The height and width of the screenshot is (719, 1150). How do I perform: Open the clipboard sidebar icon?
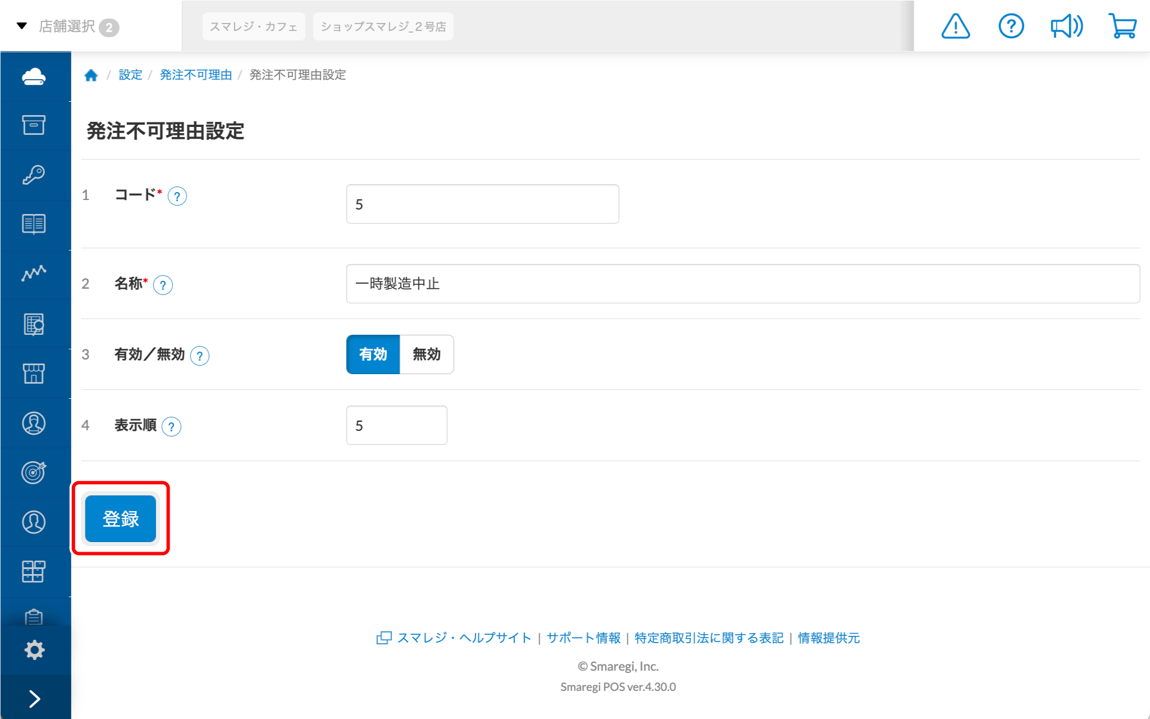34,617
